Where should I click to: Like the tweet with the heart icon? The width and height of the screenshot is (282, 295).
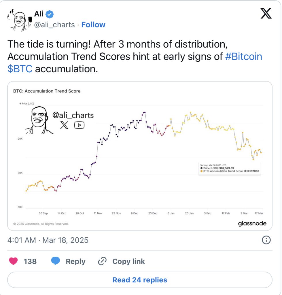click(x=13, y=261)
